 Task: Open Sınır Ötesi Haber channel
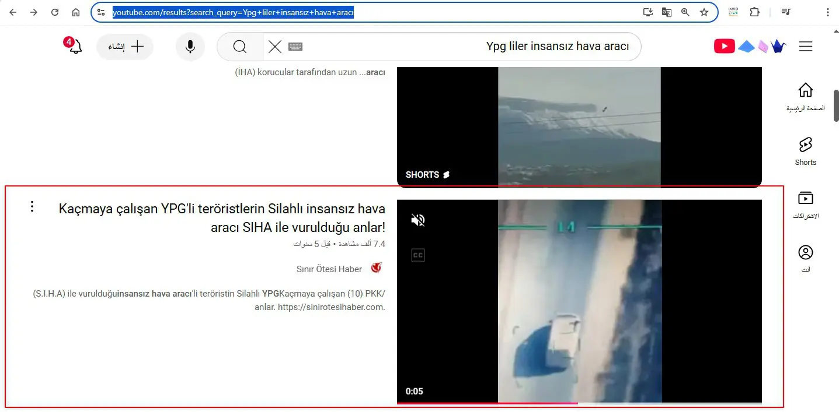pos(329,269)
